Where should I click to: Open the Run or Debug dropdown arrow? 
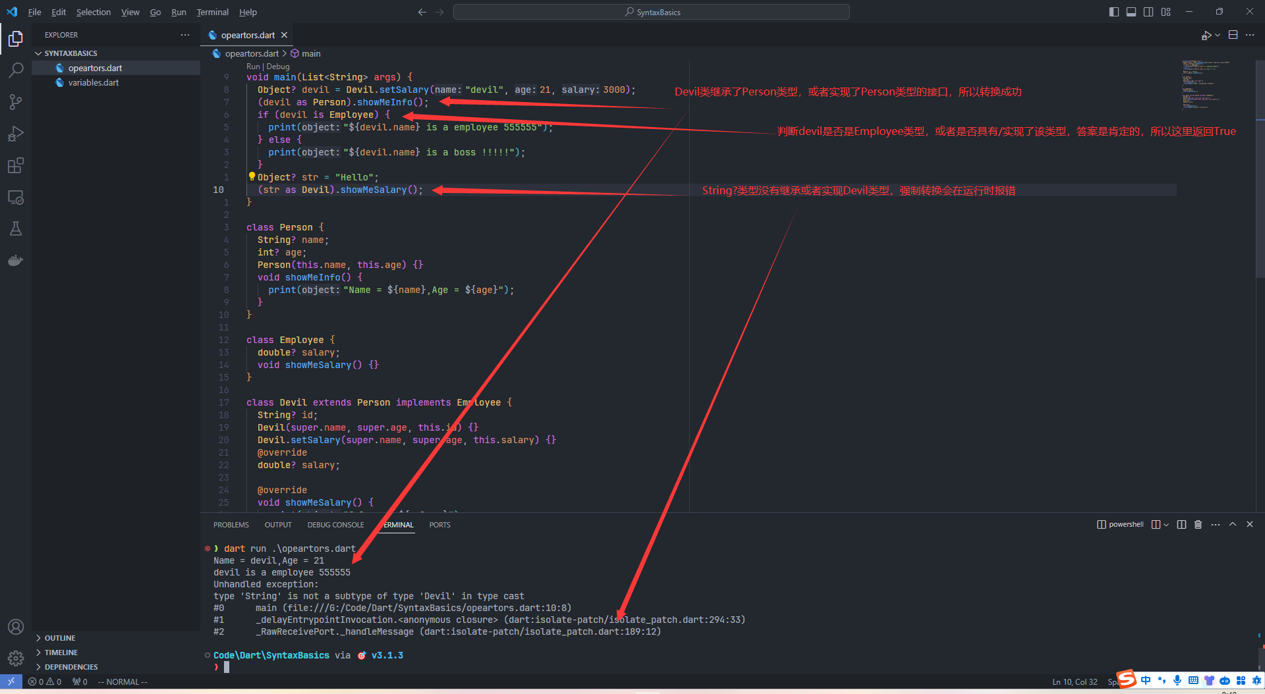coord(1218,35)
